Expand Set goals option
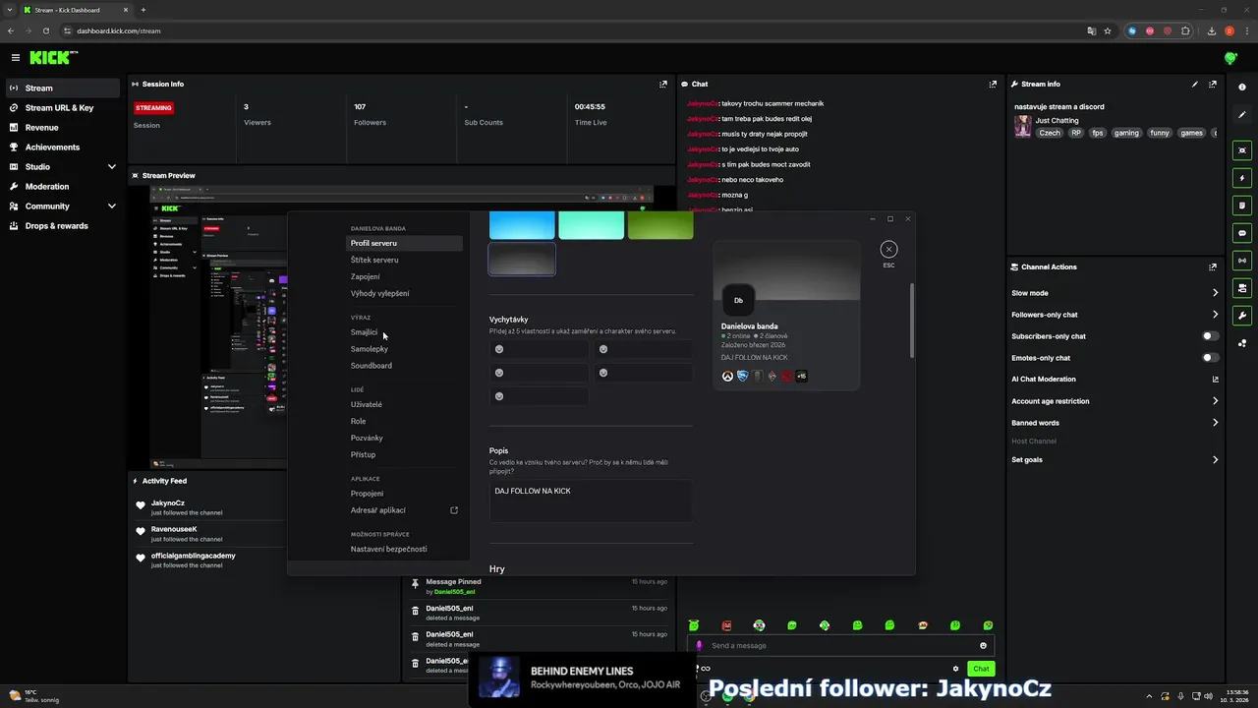 (1215, 460)
